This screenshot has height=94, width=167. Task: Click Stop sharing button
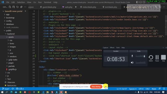point(96,87)
